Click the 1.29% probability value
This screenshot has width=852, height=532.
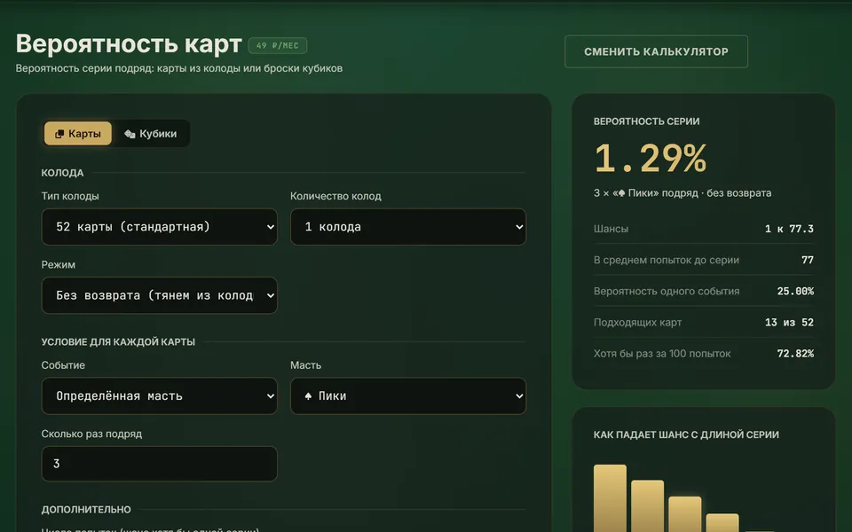point(651,158)
